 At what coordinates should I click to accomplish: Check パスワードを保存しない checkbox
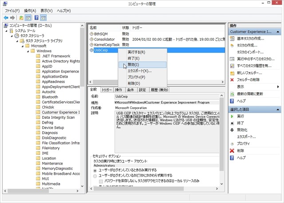coord(101,181)
